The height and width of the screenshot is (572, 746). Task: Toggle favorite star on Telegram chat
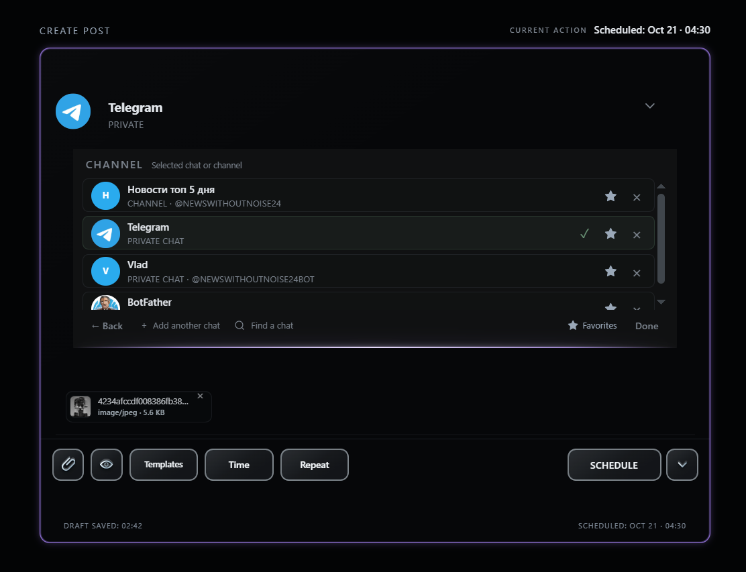pyautogui.click(x=610, y=233)
